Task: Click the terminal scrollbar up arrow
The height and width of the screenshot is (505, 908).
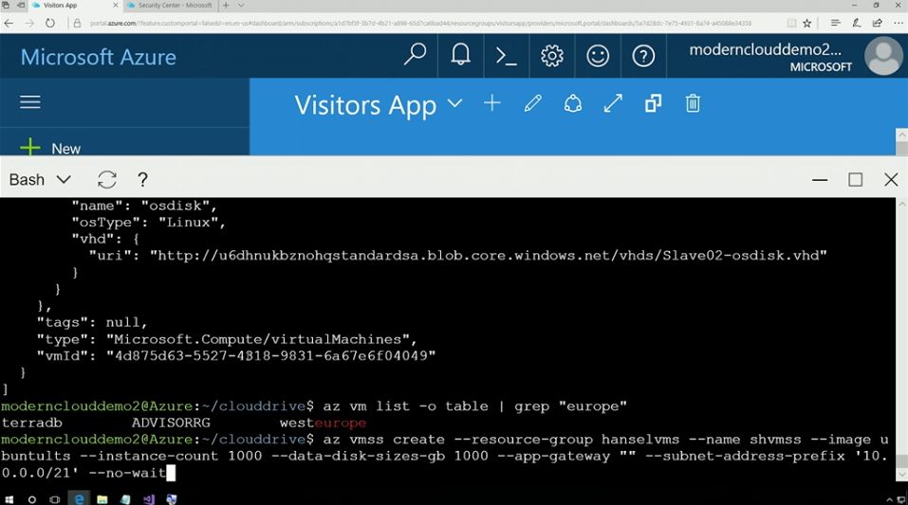Action: click(x=901, y=205)
